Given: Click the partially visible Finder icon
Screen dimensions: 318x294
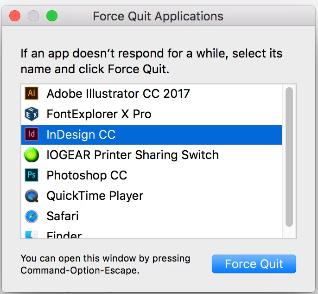Looking at the screenshot, I should tap(32, 235).
